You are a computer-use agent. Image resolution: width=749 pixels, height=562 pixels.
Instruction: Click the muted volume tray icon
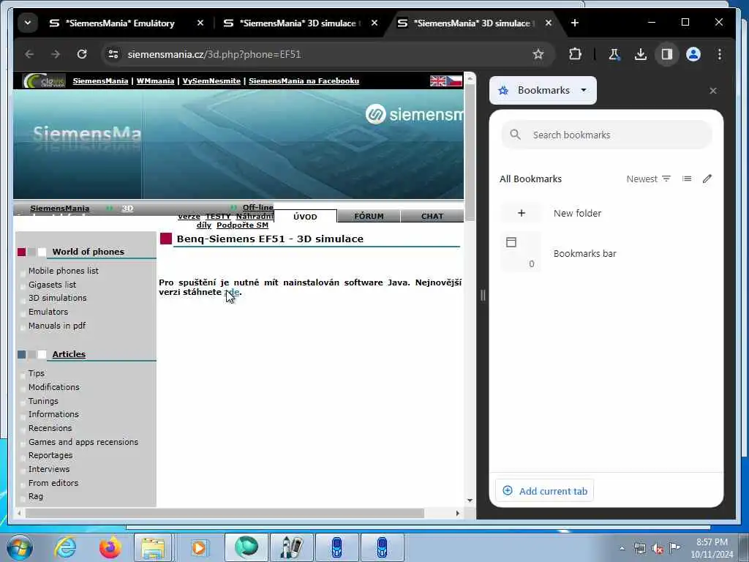(658, 548)
